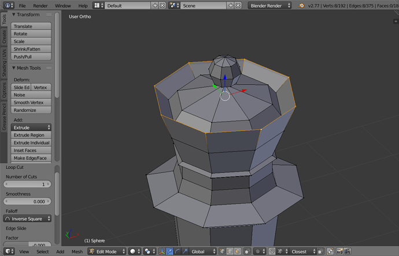Click the 3D View editor type icon
The image size is (399, 256).
[8, 252]
